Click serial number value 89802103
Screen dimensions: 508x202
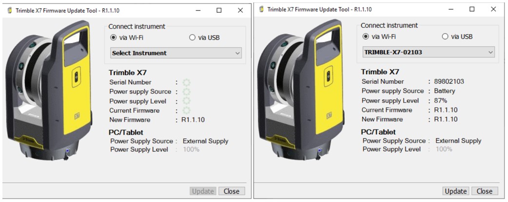point(449,82)
